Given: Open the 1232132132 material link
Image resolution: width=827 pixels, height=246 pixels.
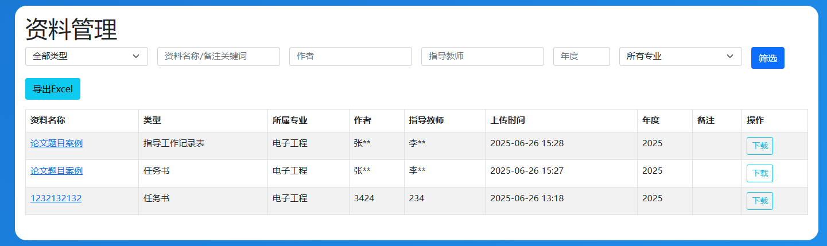Looking at the screenshot, I should coord(56,198).
